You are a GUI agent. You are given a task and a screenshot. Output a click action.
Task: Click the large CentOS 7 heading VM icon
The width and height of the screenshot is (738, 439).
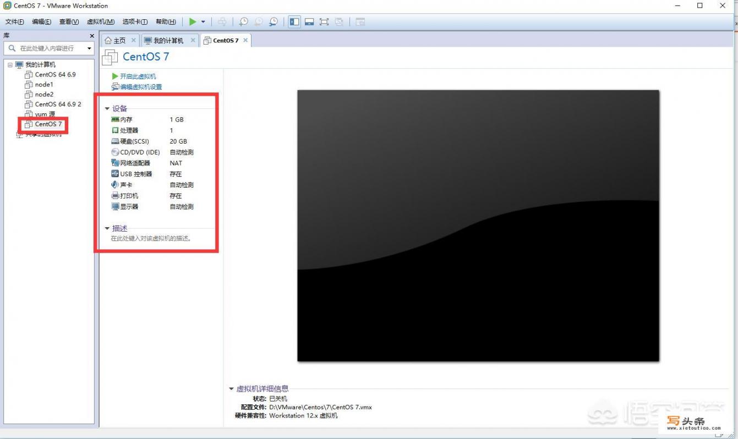pos(110,57)
